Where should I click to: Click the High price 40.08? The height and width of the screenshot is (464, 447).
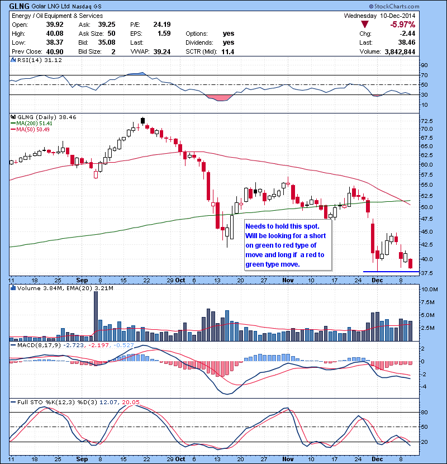(x=55, y=34)
